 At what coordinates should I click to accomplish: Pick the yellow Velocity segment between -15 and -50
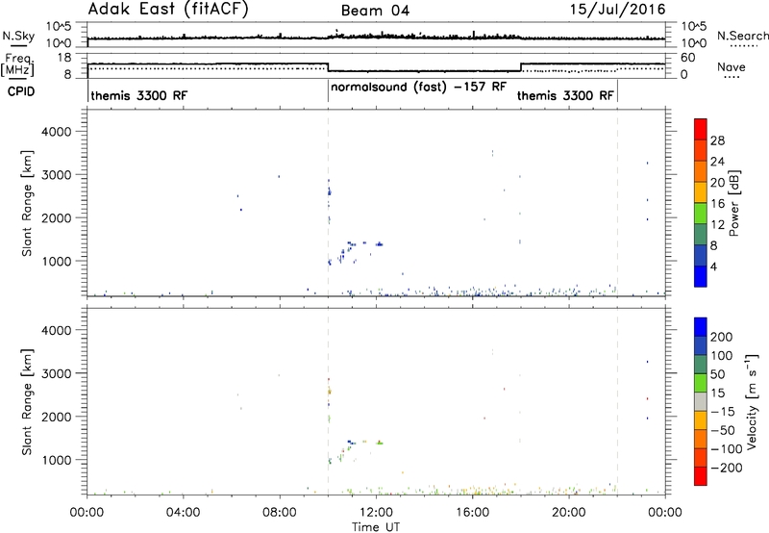701,420
